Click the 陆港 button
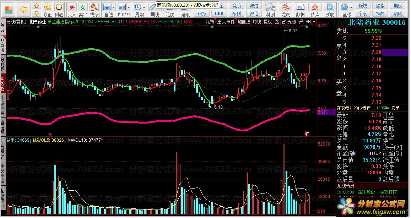Screen dimensions: 411x218 pyautogui.click(x=254, y=6)
